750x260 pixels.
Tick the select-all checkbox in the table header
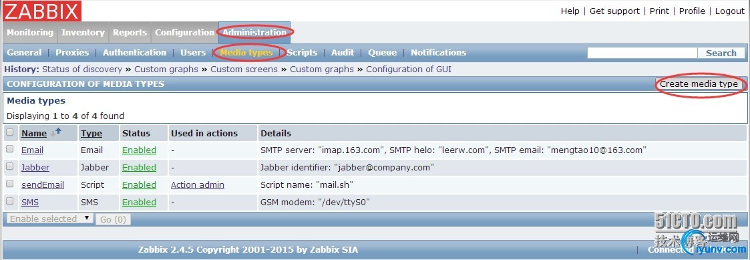[9, 132]
